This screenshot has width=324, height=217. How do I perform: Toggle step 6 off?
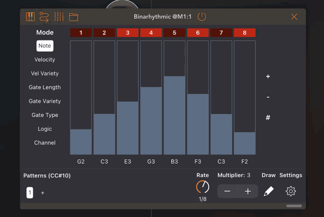pyautogui.click(x=198, y=32)
